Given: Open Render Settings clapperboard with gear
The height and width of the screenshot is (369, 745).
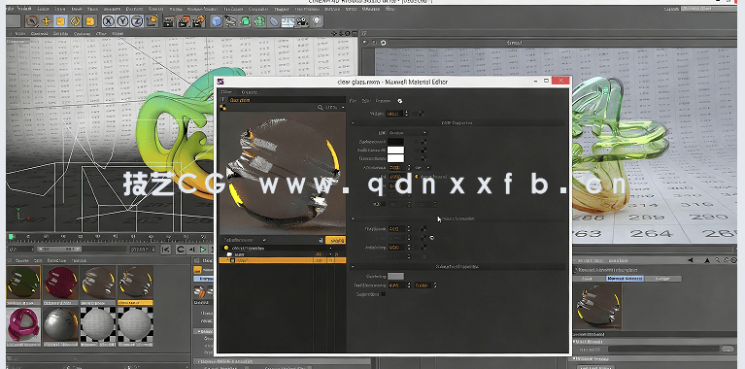Looking at the screenshot, I should tap(198, 21).
